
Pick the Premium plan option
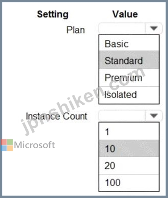pos(129,77)
